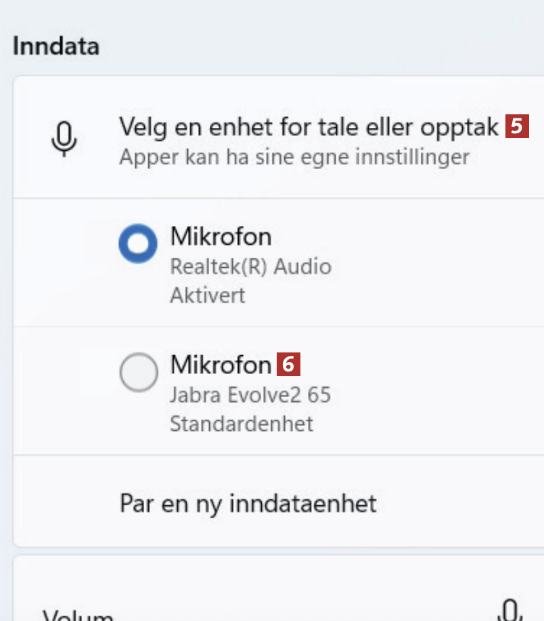Viewport: 544px width, 621px height.
Task: Click the "Realtek(R) Audio" device name text
Action: 250,267
